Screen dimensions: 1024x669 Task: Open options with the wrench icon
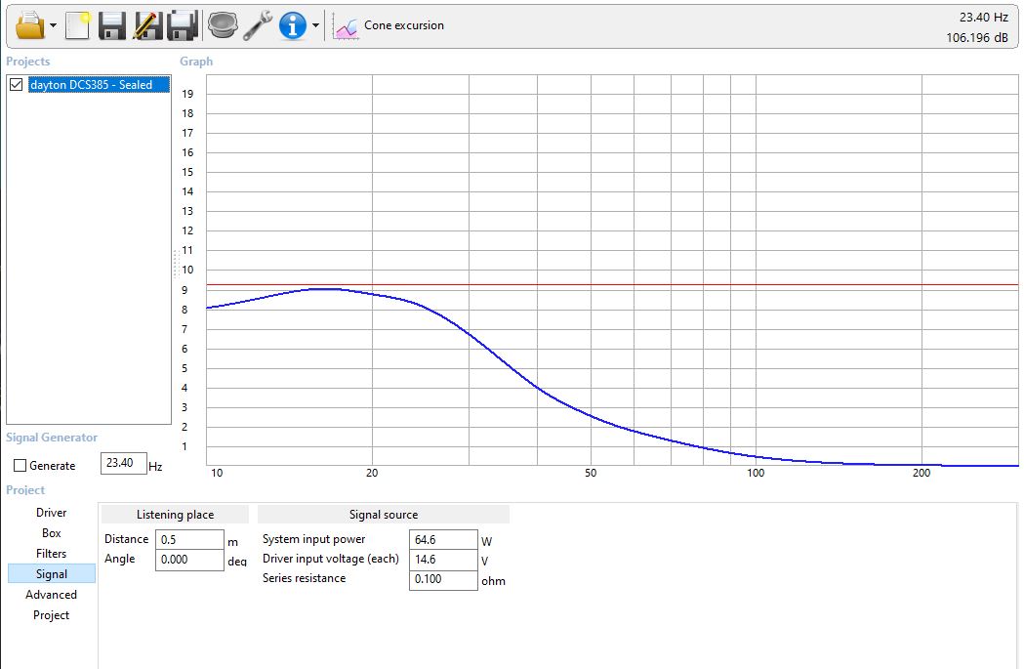point(258,25)
